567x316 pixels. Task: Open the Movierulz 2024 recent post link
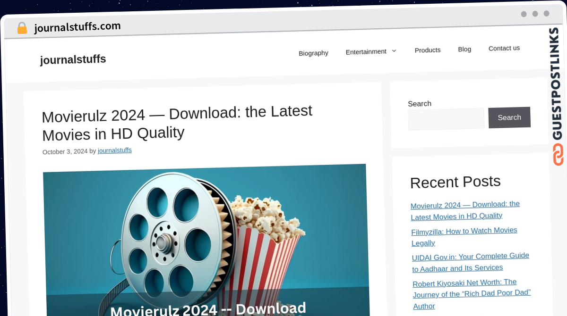coord(465,210)
